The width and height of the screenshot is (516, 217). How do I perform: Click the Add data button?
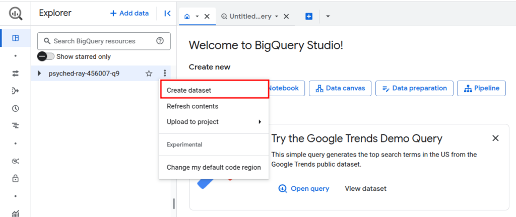point(129,14)
